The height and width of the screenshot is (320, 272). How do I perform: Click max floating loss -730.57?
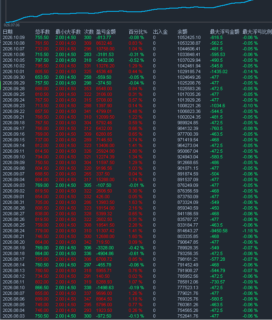[218, 282]
